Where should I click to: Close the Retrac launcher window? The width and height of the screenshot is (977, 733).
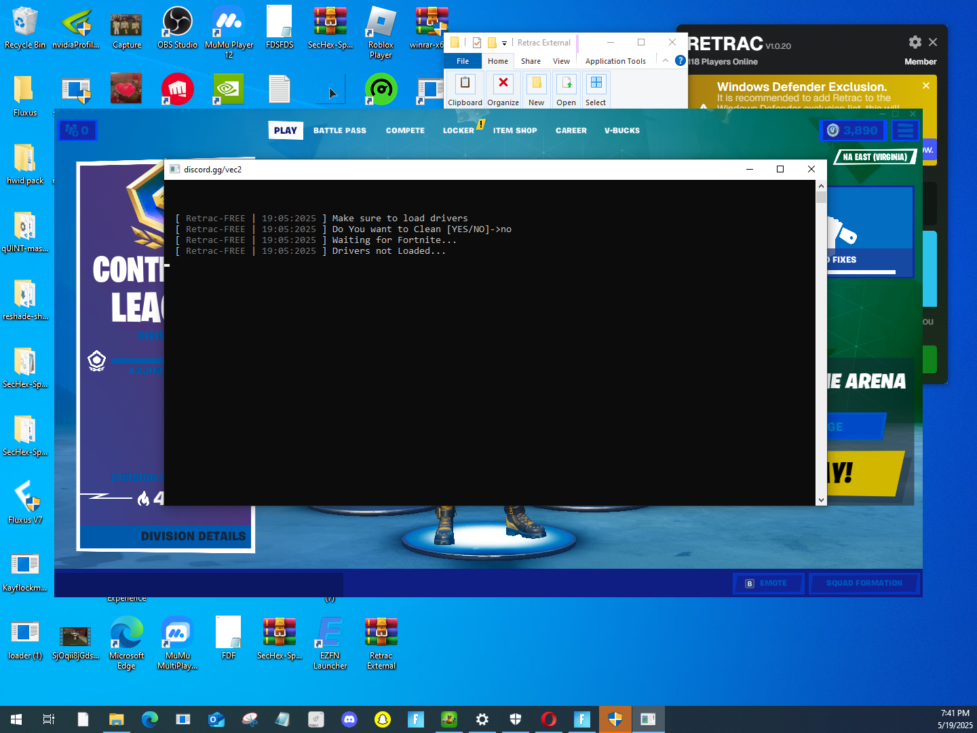click(x=933, y=42)
